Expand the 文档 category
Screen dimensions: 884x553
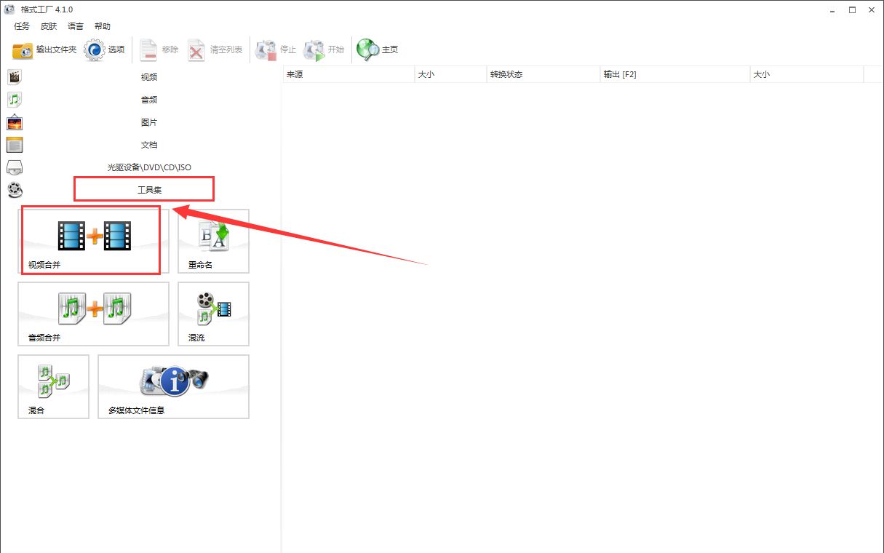(x=149, y=145)
